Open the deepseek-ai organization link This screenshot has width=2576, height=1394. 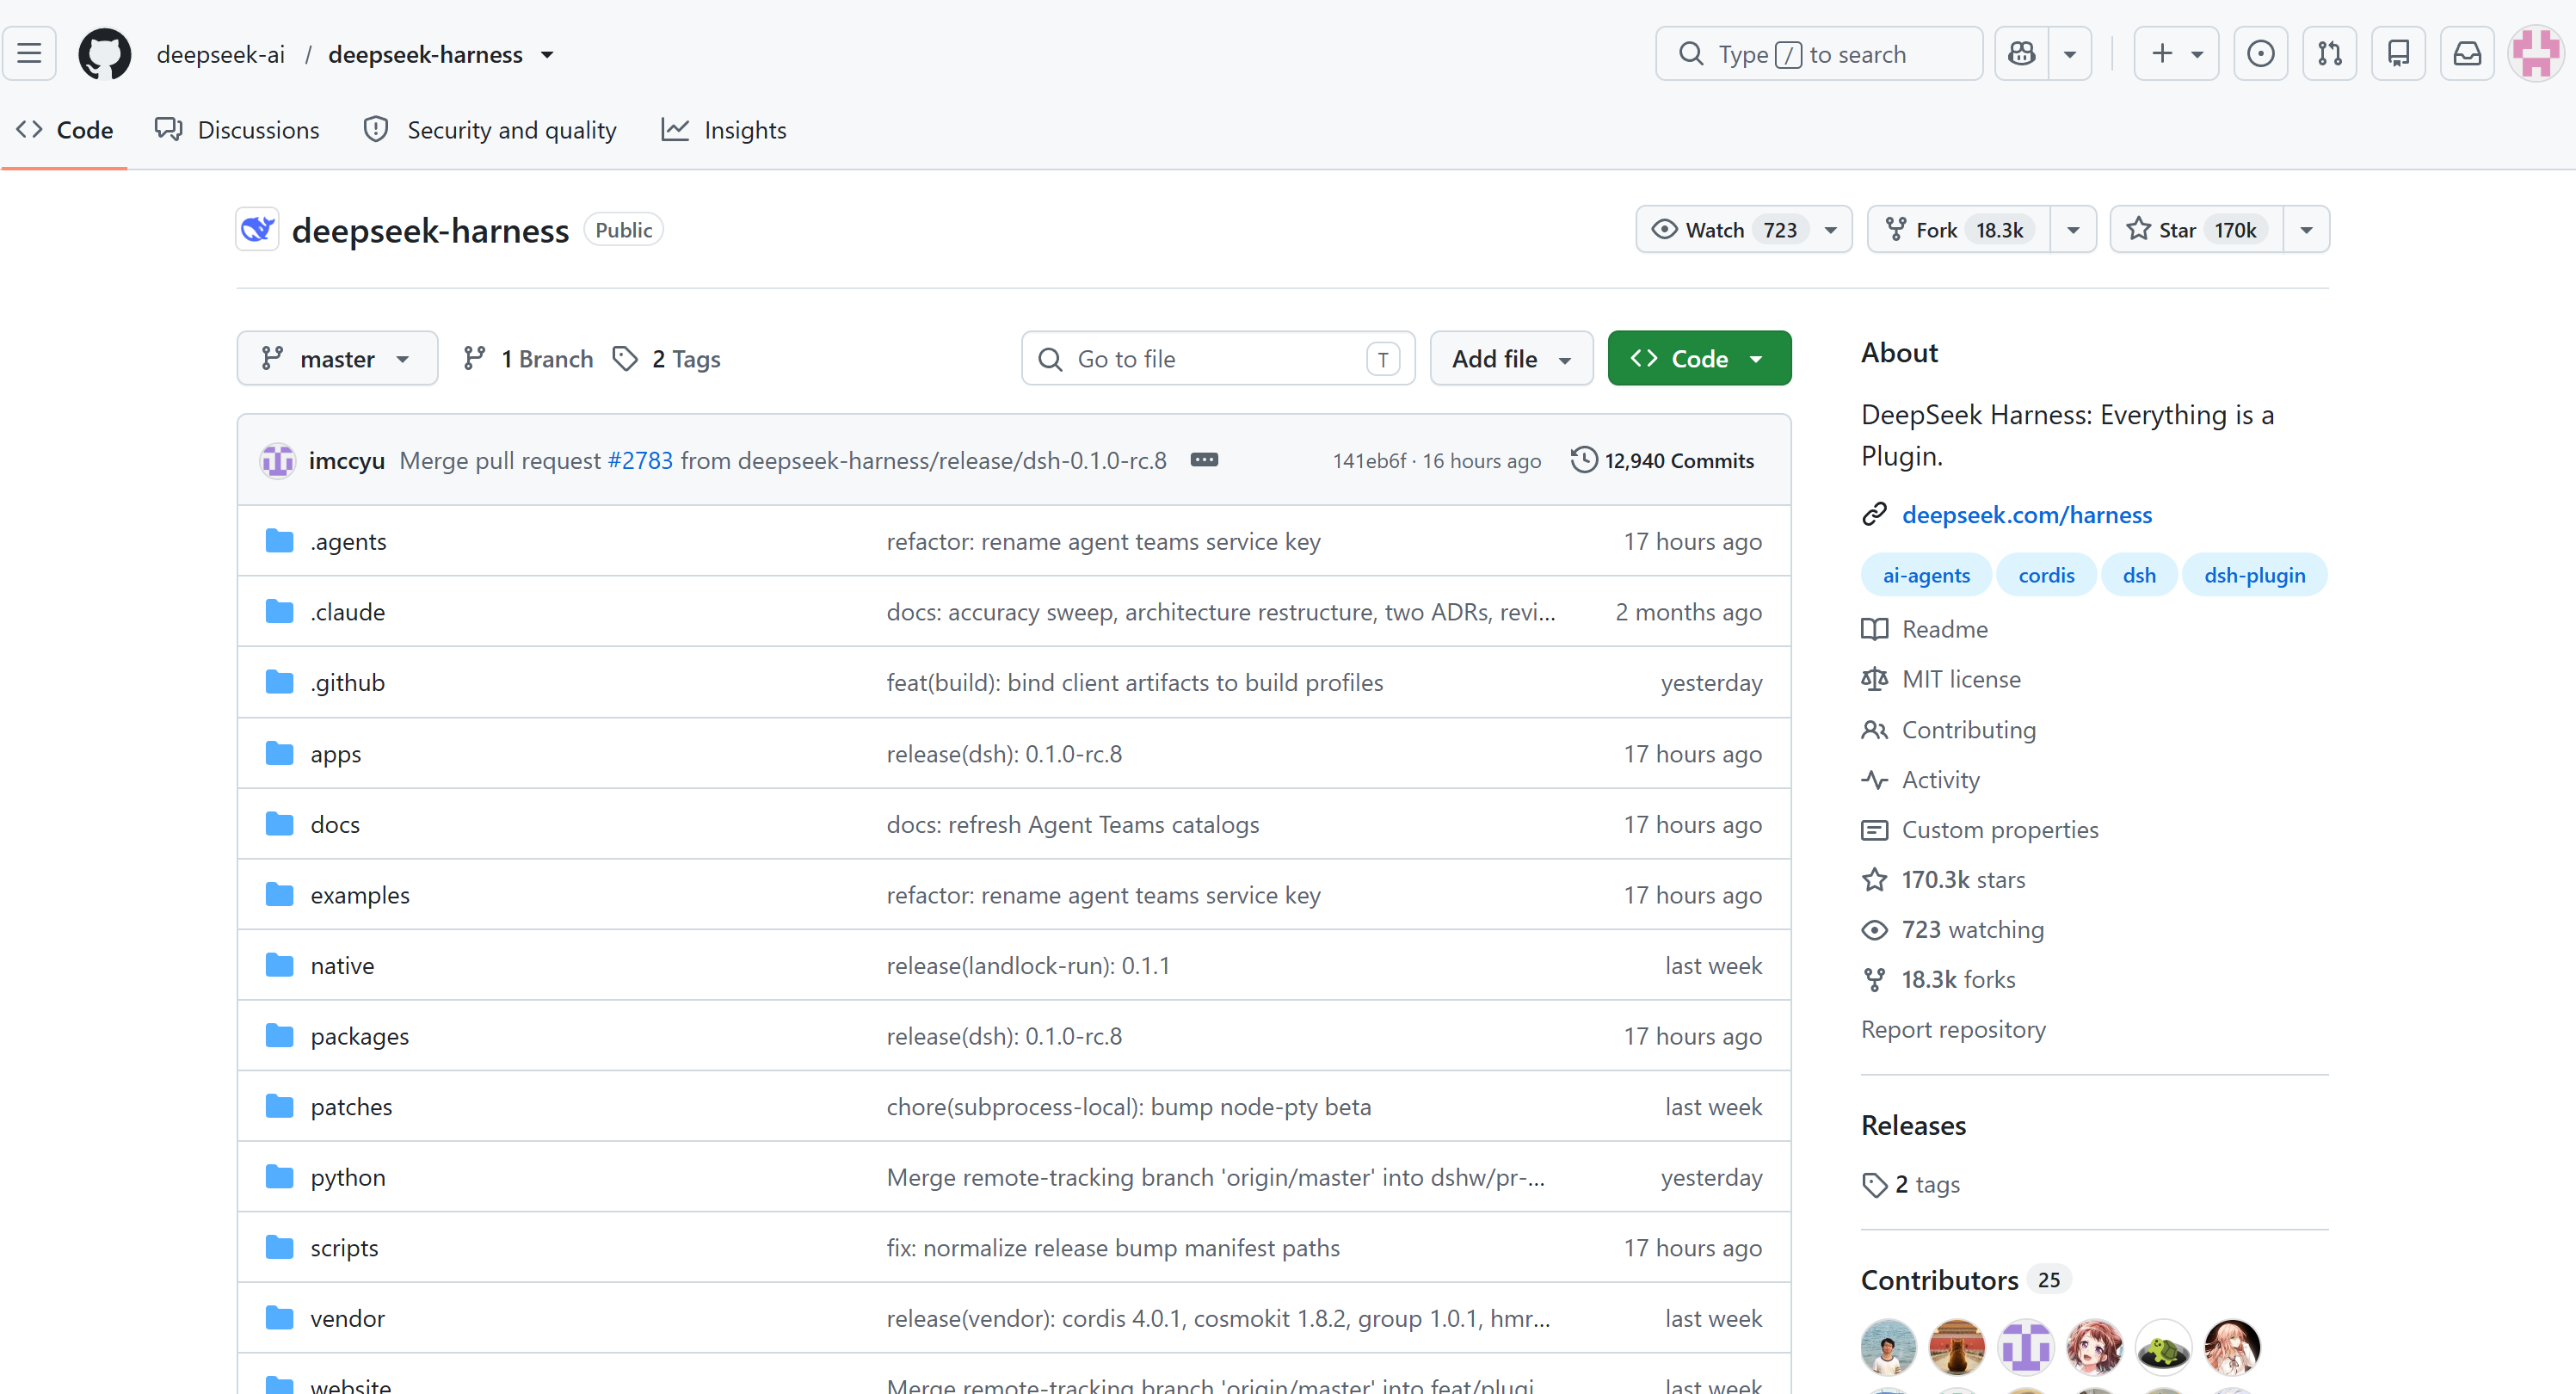click(221, 54)
